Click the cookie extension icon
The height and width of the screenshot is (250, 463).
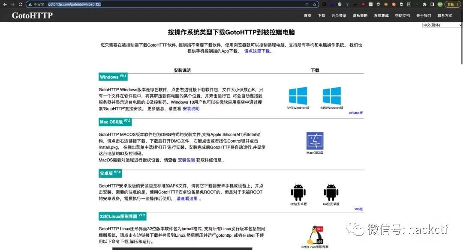point(386,4)
